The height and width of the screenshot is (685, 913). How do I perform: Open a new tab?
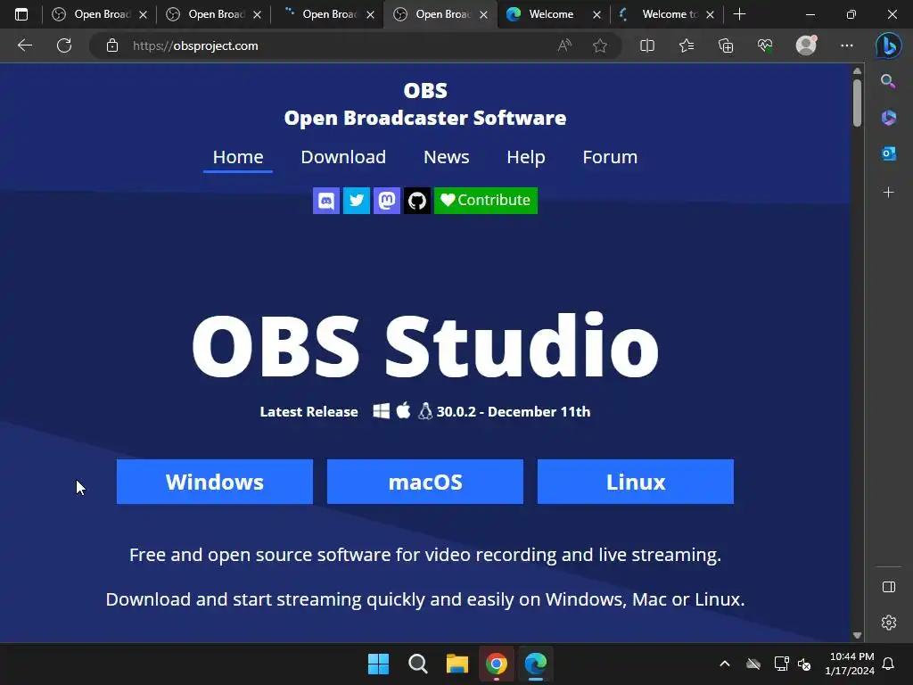(739, 14)
